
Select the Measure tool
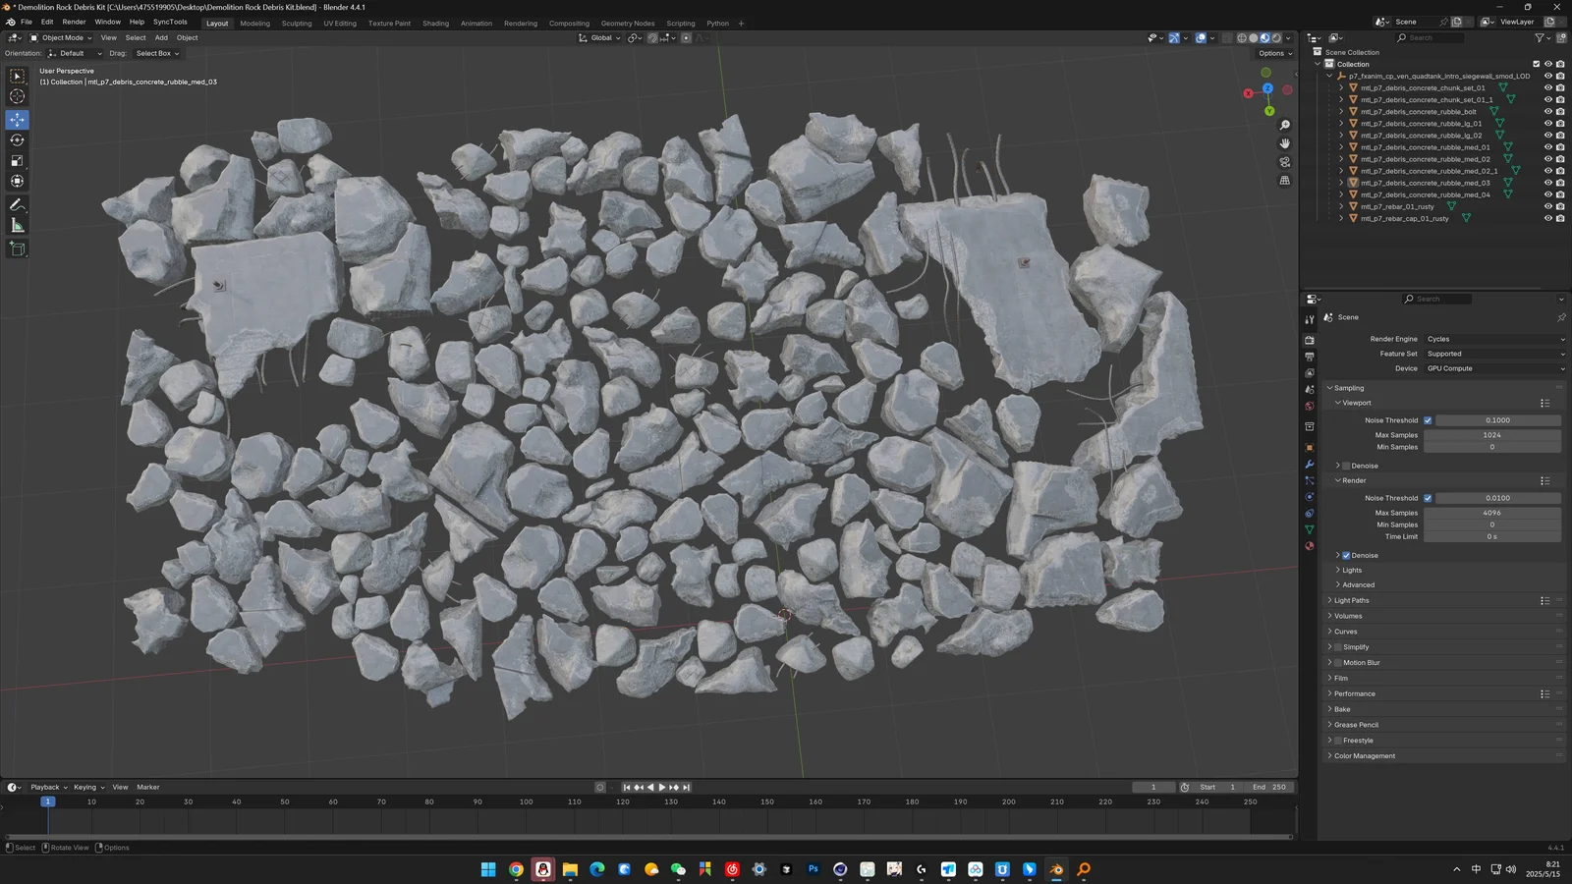click(x=17, y=225)
